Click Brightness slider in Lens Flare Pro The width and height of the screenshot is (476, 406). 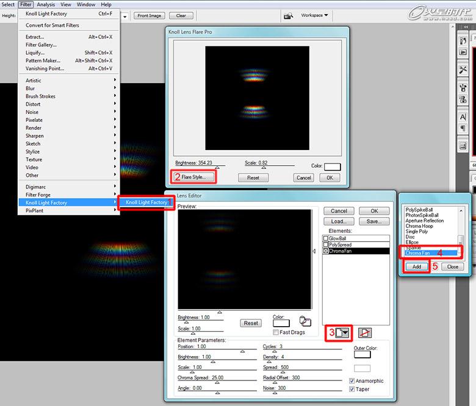(217, 167)
